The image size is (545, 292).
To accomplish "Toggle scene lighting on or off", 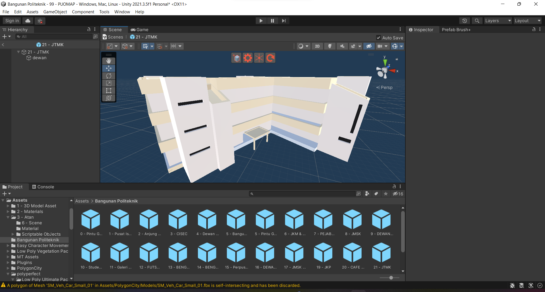I will (x=330, y=46).
